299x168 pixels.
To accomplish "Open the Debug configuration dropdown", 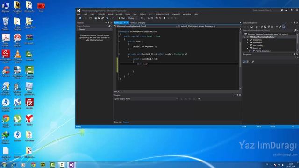I will (x=133, y=18).
